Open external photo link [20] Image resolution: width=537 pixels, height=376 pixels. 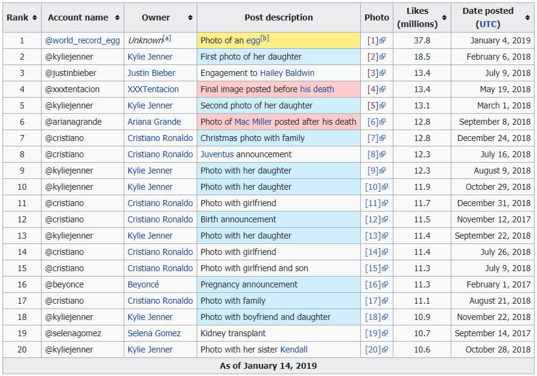coord(377,349)
